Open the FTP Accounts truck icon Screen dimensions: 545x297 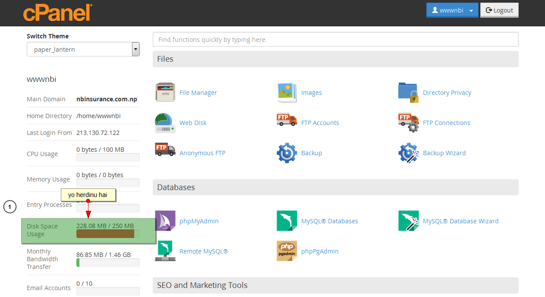point(287,120)
